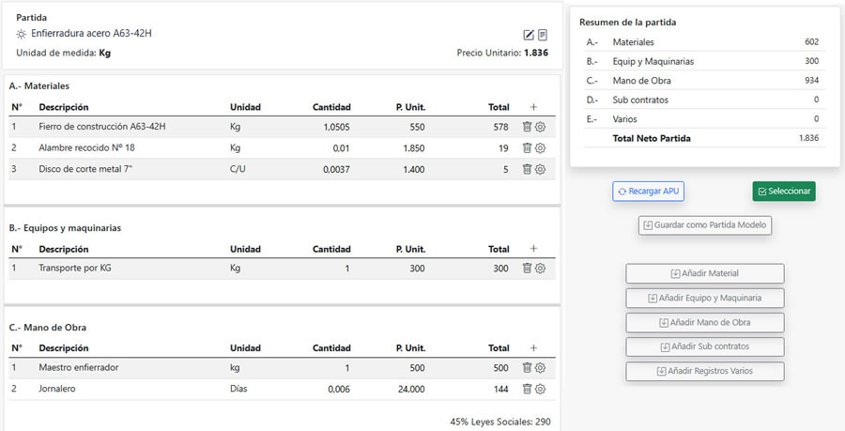Add a row with the Equipos y maquinarias plus
845x431 pixels.
[x=533, y=249]
